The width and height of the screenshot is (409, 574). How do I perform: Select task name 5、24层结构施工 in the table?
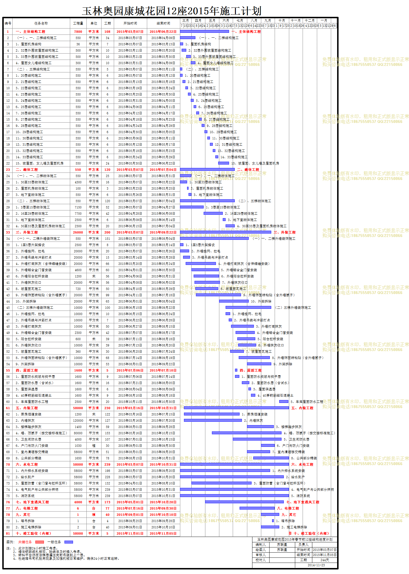point(29,101)
